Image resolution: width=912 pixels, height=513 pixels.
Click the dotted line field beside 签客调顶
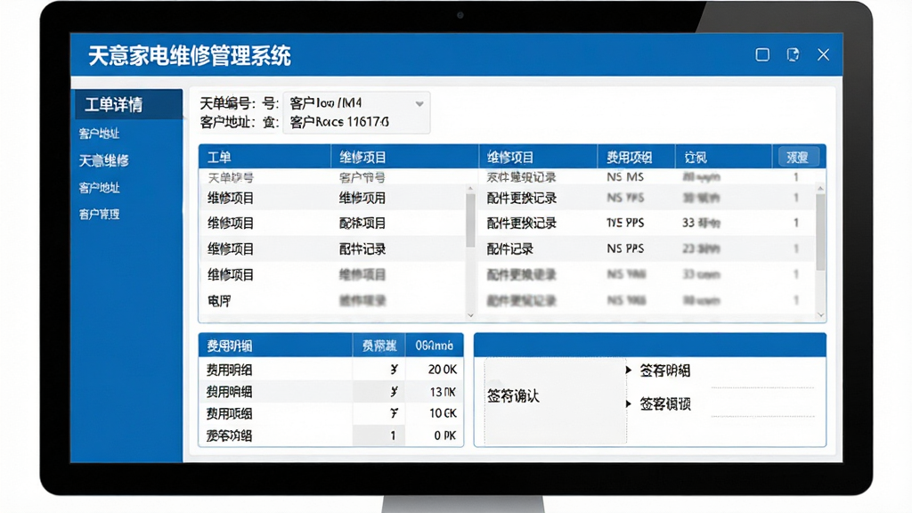pyautogui.click(x=762, y=416)
